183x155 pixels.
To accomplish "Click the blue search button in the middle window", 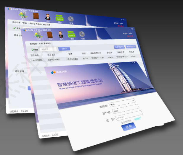I will (64, 49).
